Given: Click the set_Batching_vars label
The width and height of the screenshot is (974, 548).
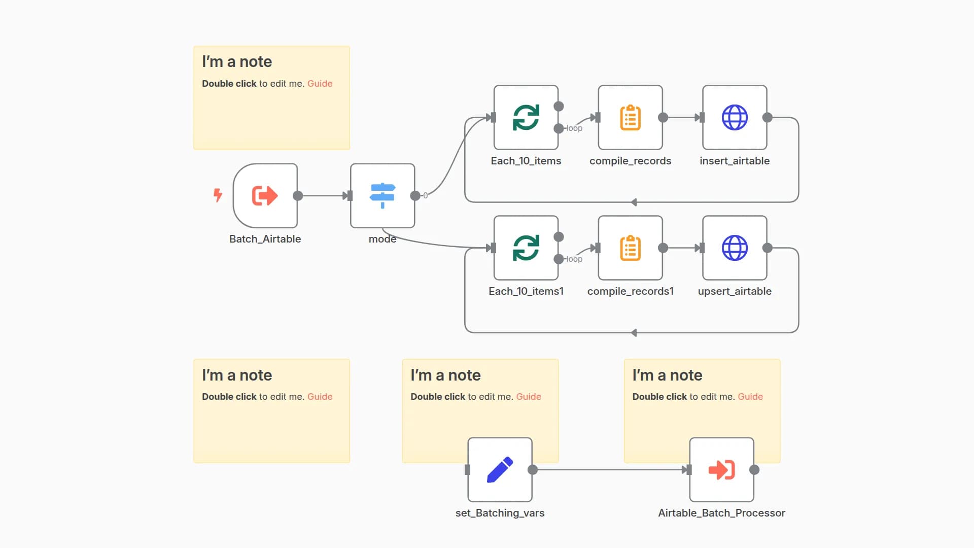Looking at the screenshot, I should [500, 513].
